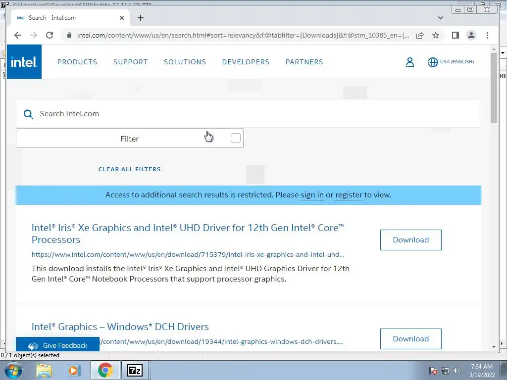Click the browser forward arrow
This screenshot has width=507, height=380.
click(34, 35)
